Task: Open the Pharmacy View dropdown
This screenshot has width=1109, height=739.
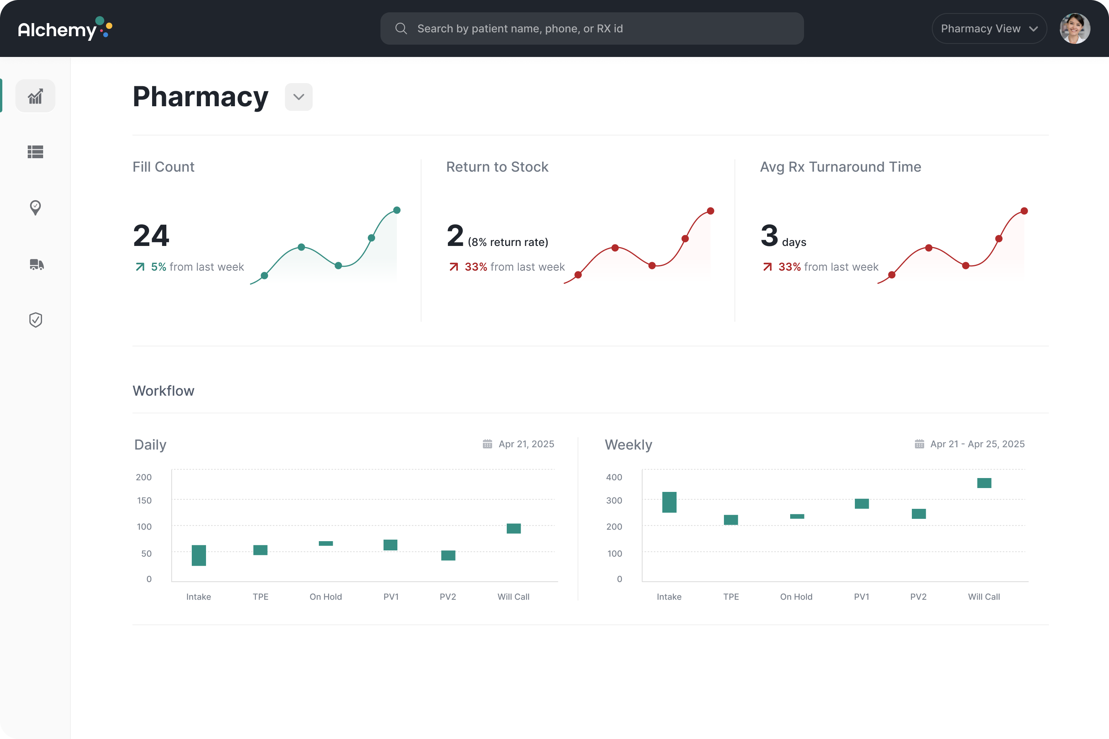Action: tap(989, 29)
